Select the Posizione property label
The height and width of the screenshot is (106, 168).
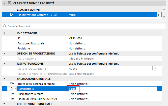tap(23, 48)
